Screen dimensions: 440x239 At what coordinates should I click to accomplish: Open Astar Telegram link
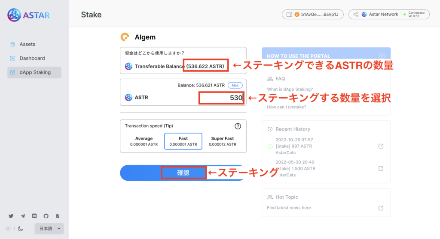coord(23,216)
